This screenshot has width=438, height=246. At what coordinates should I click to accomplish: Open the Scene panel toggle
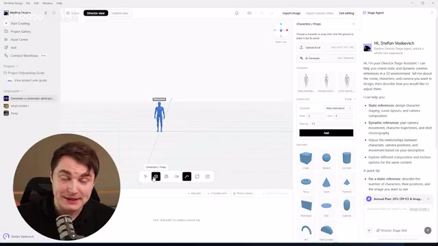pyautogui.click(x=73, y=13)
